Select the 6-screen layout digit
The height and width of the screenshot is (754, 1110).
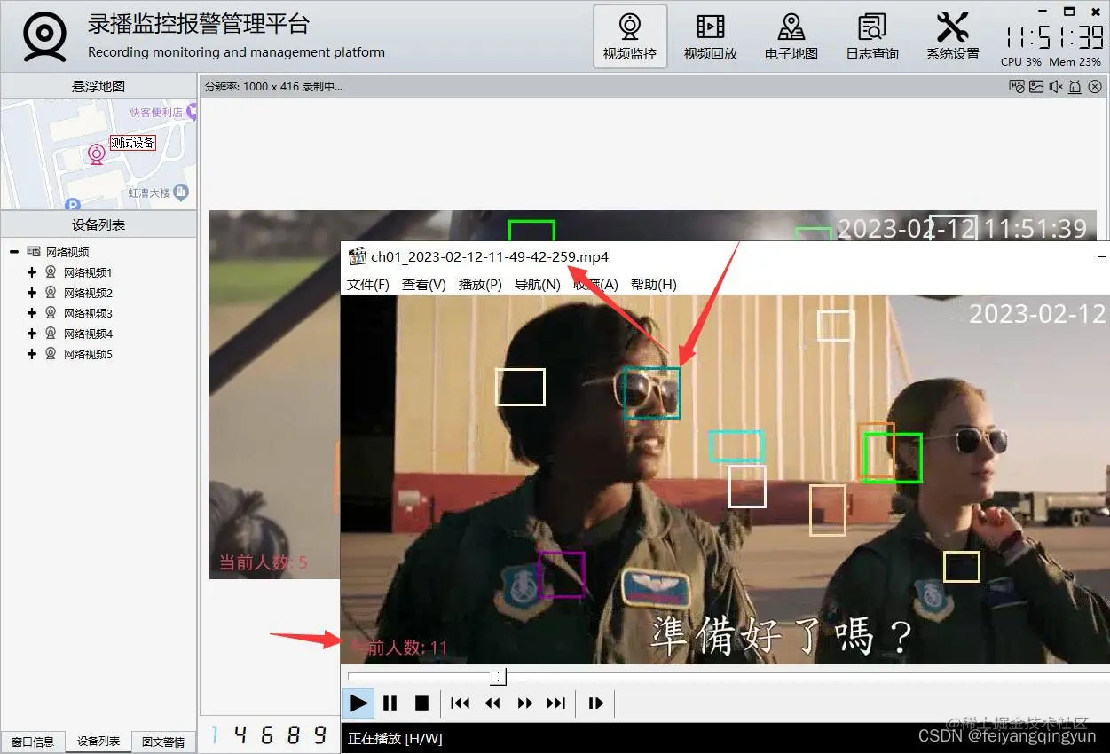click(x=268, y=734)
